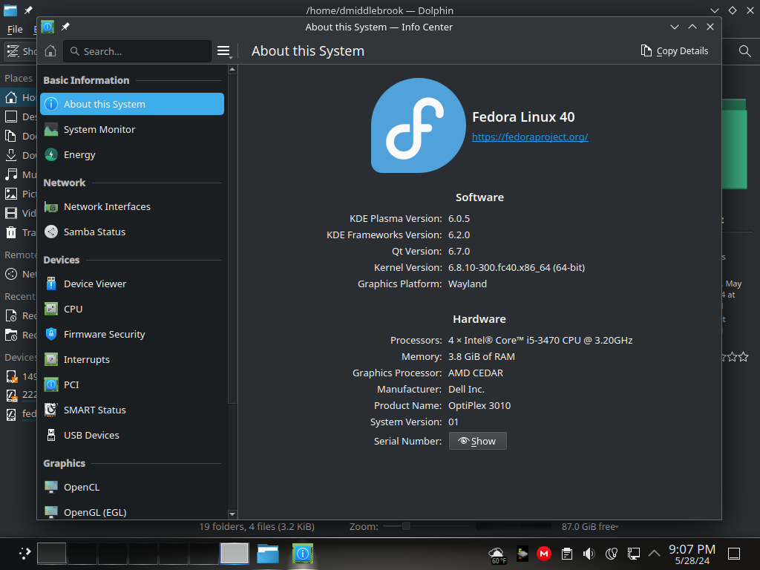Image resolution: width=760 pixels, height=570 pixels.
Task: Open the Info Center window menu icon
Action: pos(47,27)
